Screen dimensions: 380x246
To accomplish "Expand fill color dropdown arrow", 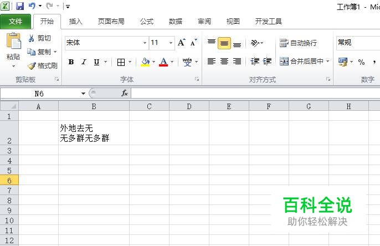I will point(153,62).
